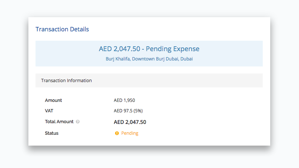Click blank white card area right of Pending
The width and height of the screenshot is (299, 168).
point(209,133)
